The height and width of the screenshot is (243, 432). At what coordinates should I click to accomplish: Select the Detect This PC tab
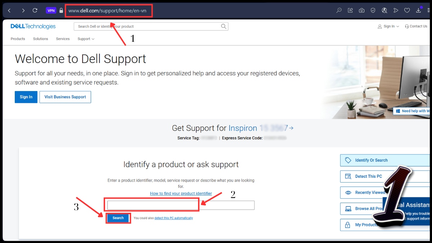368,176
